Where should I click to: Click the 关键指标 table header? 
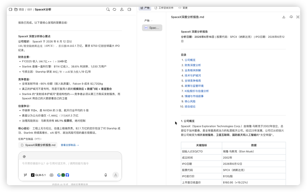(202, 145)
